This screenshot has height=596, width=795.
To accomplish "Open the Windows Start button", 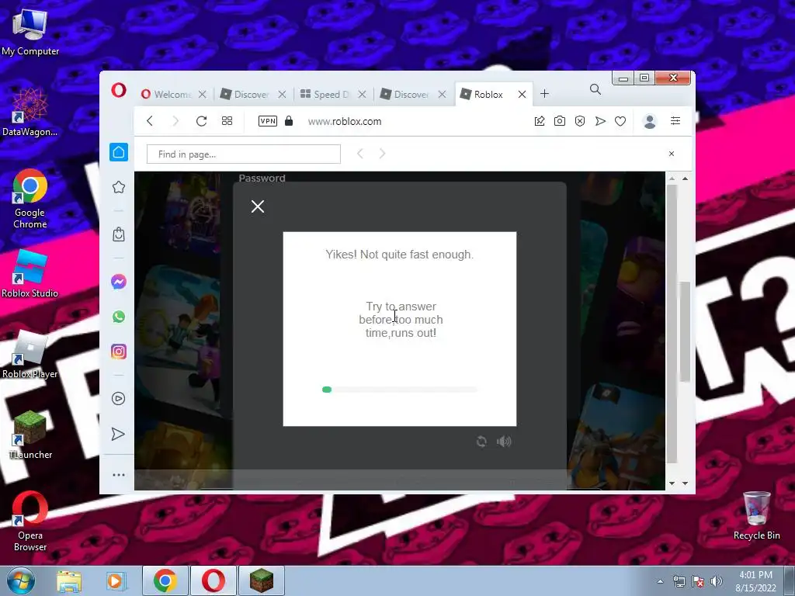I will coord(21,581).
